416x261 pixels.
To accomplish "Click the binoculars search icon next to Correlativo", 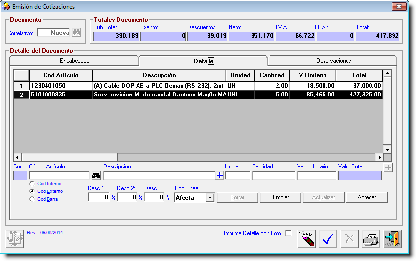I will pos(77,33).
